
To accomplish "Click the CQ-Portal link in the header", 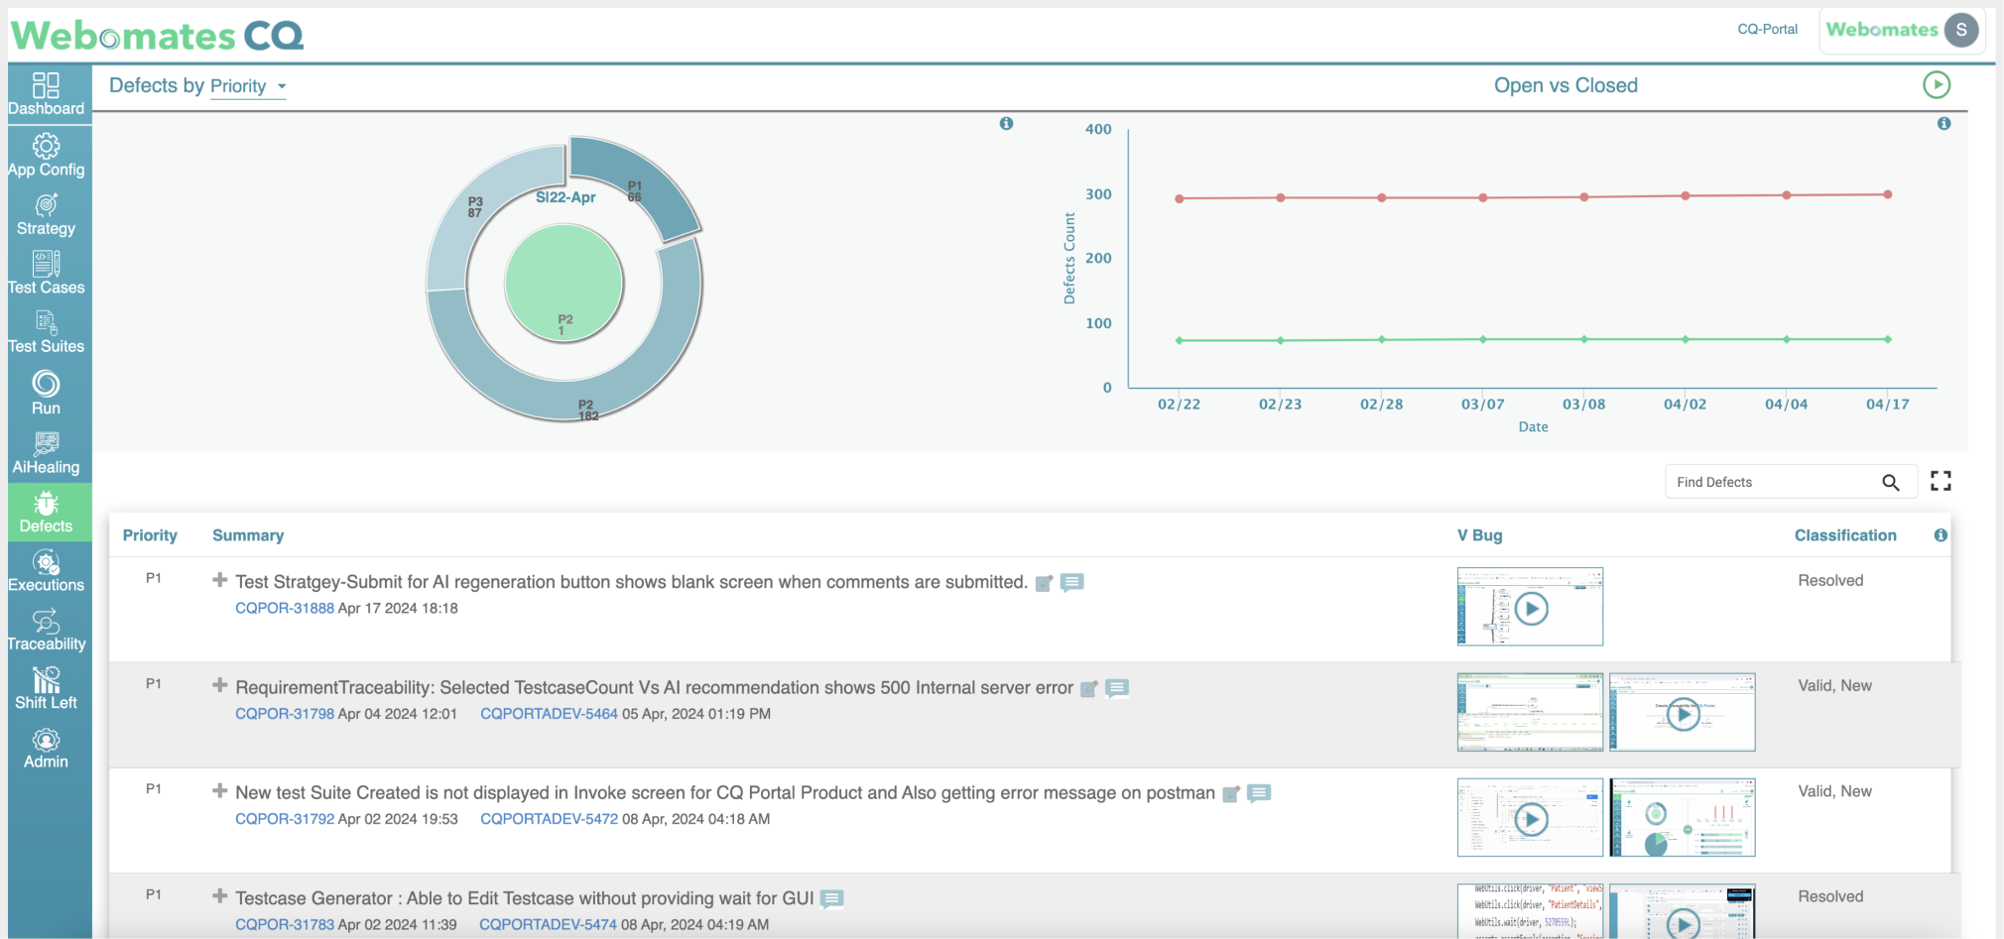I will [1767, 29].
